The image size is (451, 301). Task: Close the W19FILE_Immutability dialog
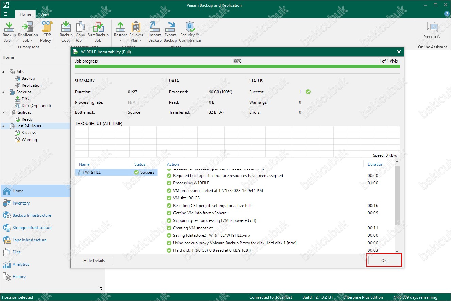click(x=399, y=52)
